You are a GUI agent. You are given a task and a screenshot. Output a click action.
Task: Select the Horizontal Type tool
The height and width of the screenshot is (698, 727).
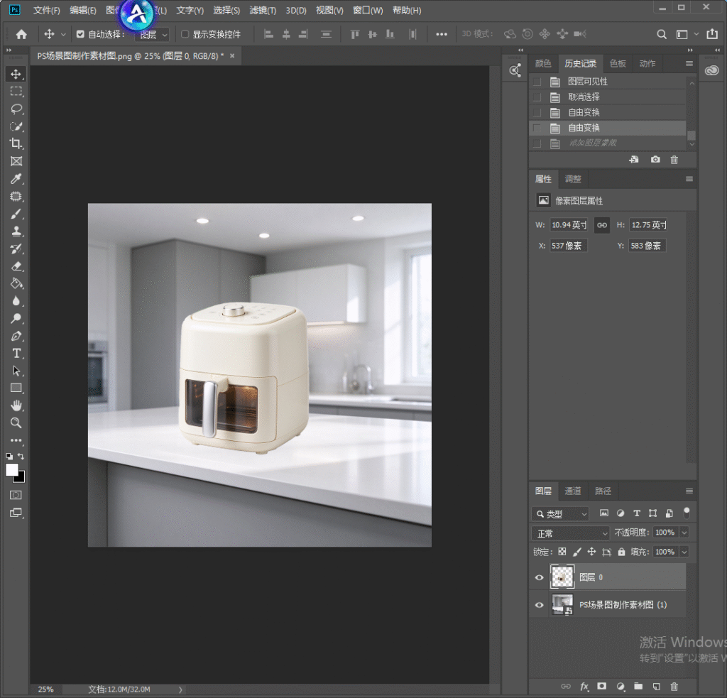point(16,354)
